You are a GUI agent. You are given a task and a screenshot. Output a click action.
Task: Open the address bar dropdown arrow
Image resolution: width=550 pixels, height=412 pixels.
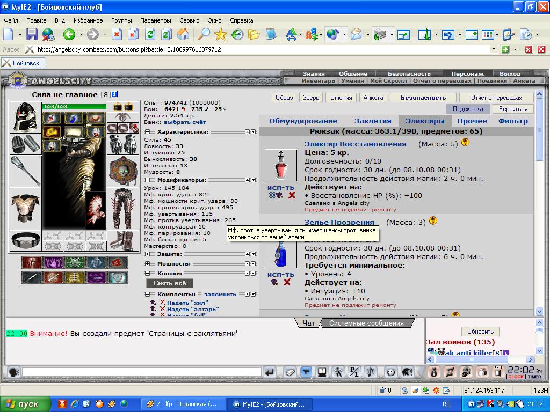coord(494,49)
